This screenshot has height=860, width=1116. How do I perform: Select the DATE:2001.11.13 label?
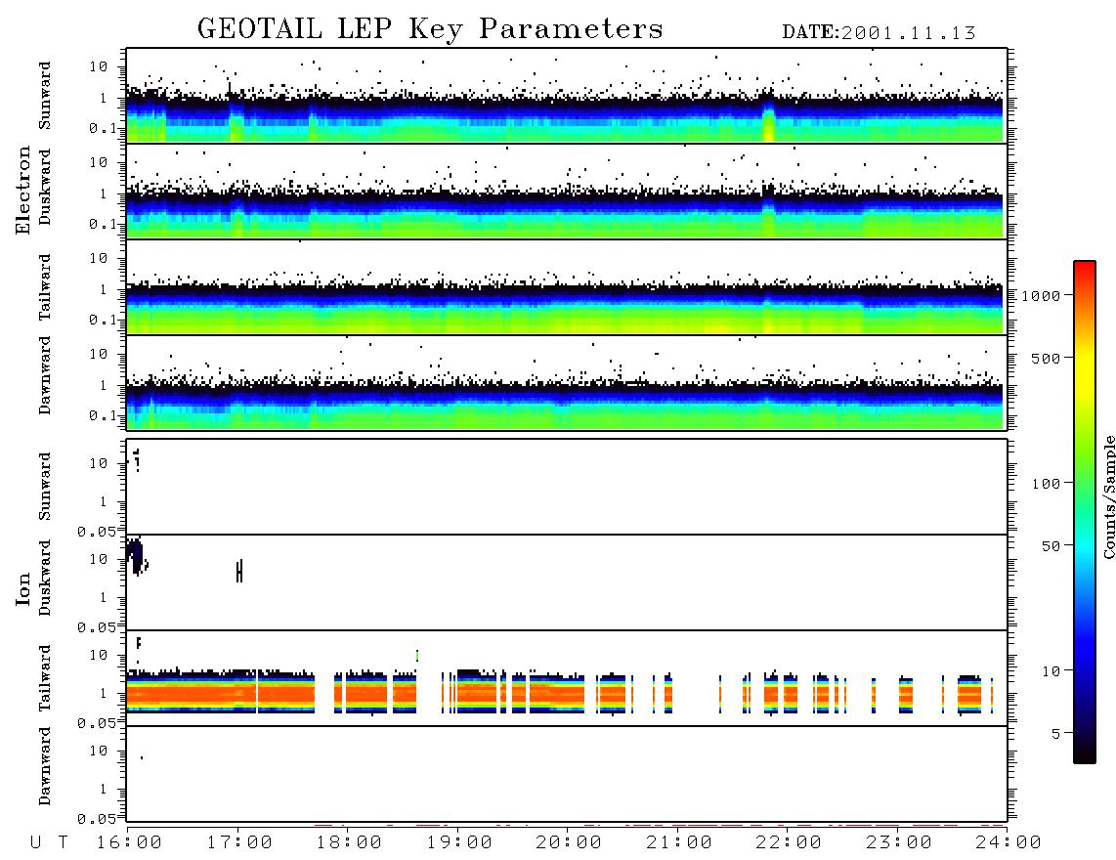coord(879,32)
